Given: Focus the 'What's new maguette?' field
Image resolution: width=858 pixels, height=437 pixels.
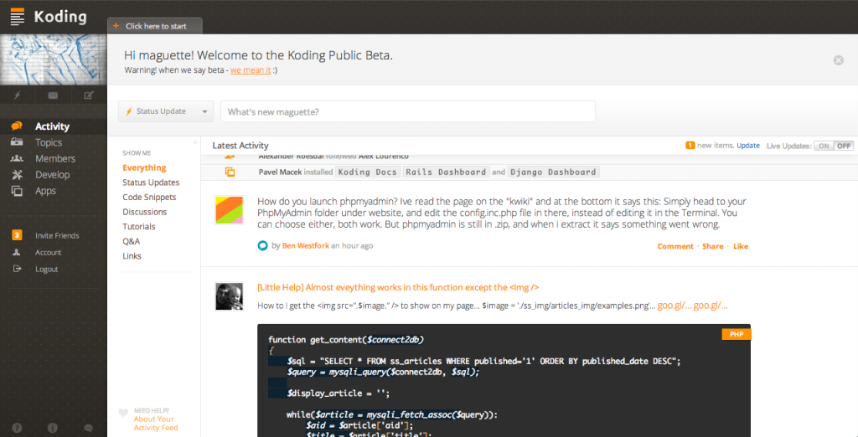Looking at the screenshot, I should [x=408, y=111].
